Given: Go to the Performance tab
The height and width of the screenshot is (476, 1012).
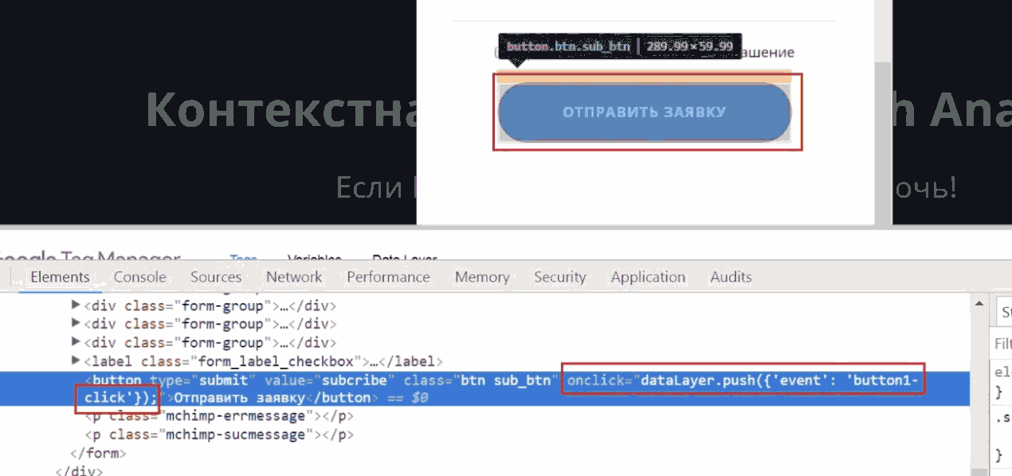Looking at the screenshot, I should click(388, 277).
